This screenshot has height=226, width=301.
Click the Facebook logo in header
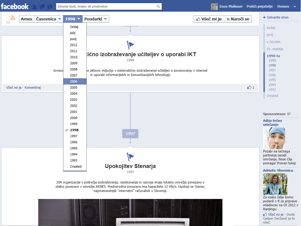pyautogui.click(x=15, y=6)
